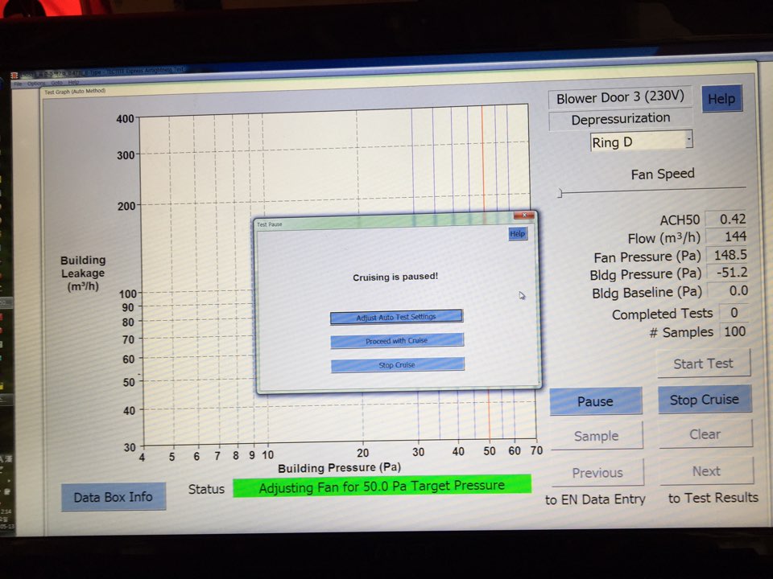Click the Fan Speed slider handle
Viewport: 773px width, 579px height.
[x=560, y=193]
